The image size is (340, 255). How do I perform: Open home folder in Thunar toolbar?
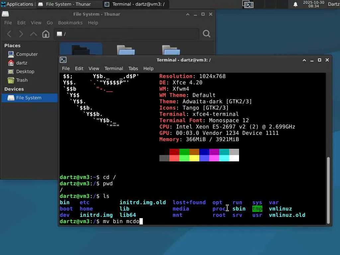pos(46,34)
